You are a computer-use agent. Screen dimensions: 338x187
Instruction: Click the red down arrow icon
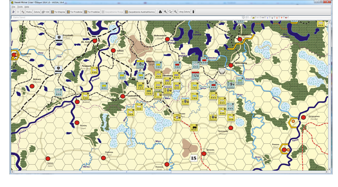277,18
